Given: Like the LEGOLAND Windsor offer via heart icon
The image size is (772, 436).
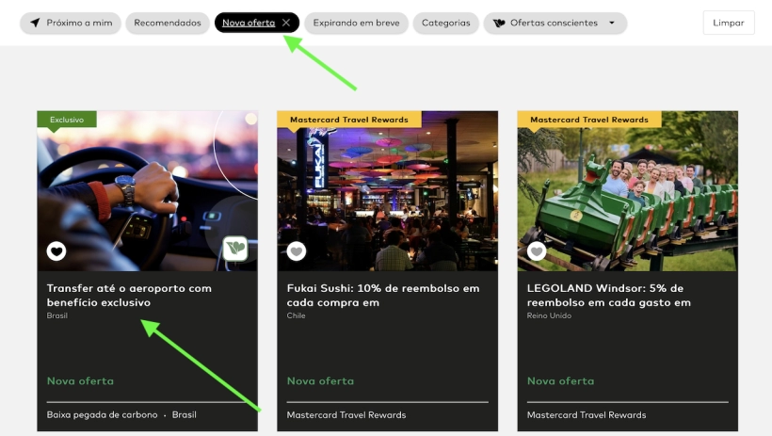Looking at the screenshot, I should click(x=537, y=250).
